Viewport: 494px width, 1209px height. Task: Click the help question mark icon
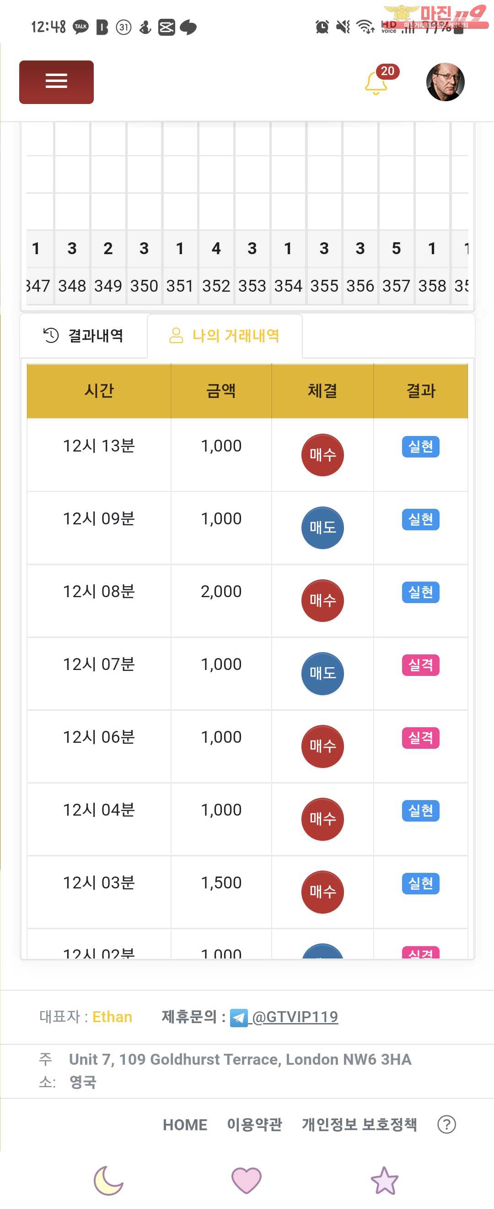446,1125
